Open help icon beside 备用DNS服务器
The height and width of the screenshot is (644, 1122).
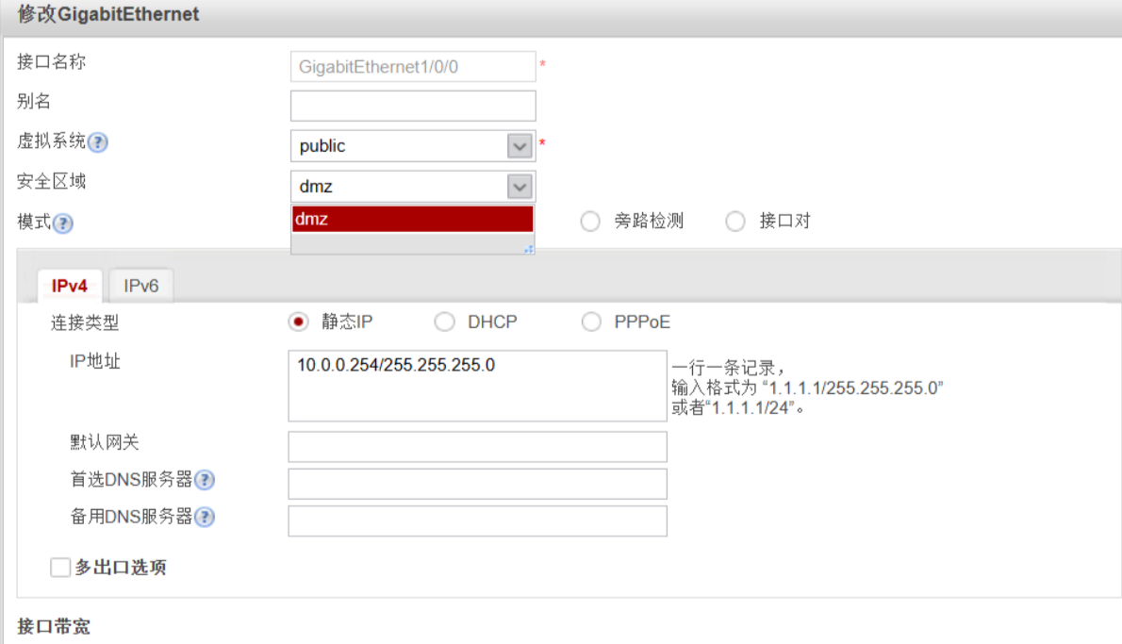tap(205, 518)
